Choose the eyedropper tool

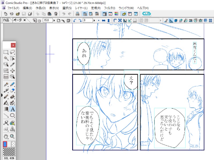(12, 64)
